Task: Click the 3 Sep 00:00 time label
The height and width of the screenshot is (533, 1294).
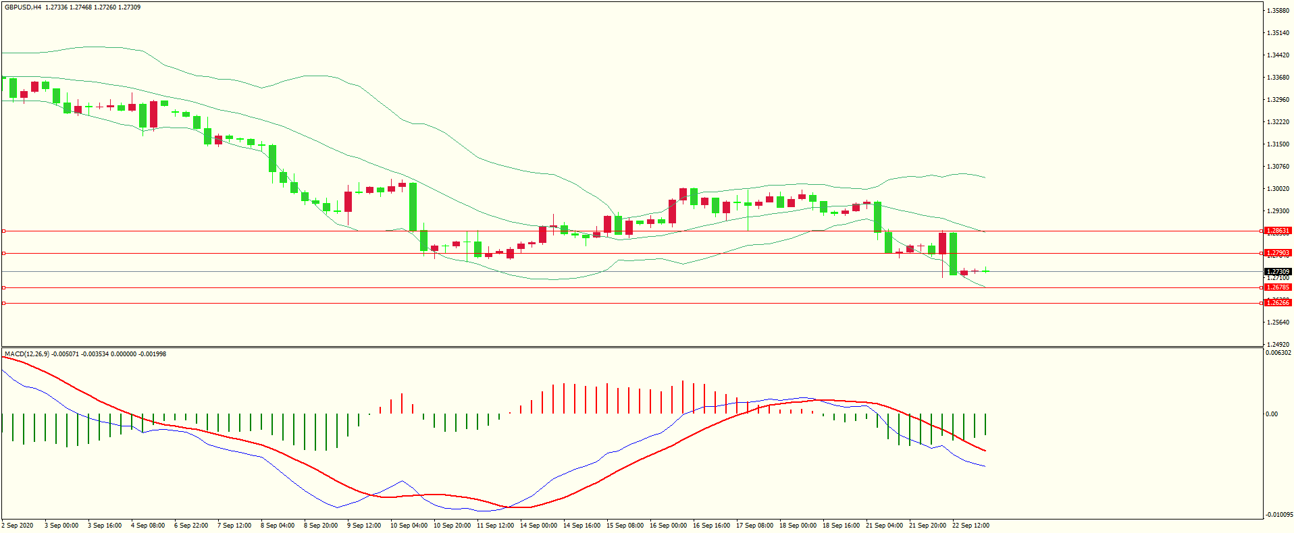Action: pyautogui.click(x=61, y=526)
